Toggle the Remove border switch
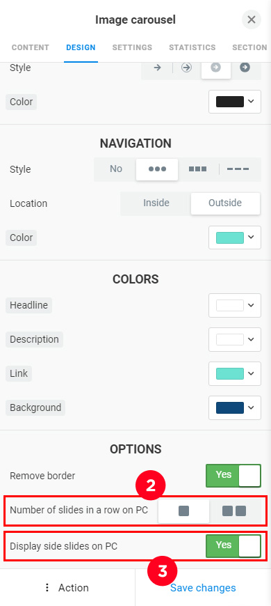Screen dimensions: 271x606 pyautogui.click(x=233, y=475)
